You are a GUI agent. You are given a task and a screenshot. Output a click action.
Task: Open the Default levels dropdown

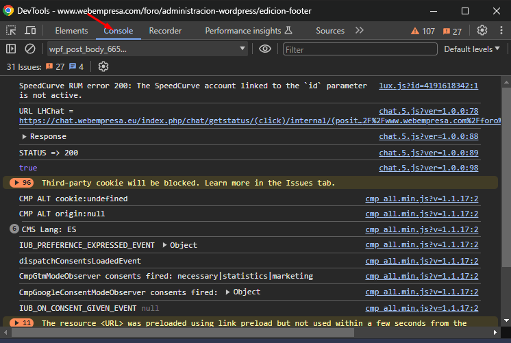471,49
